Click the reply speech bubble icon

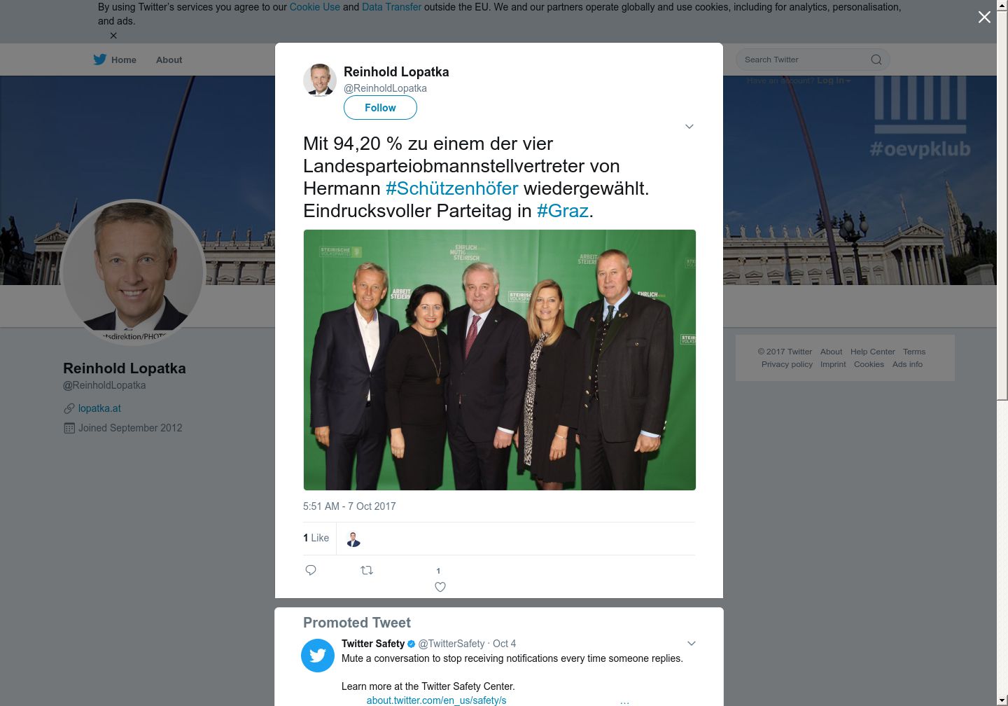pyautogui.click(x=311, y=570)
